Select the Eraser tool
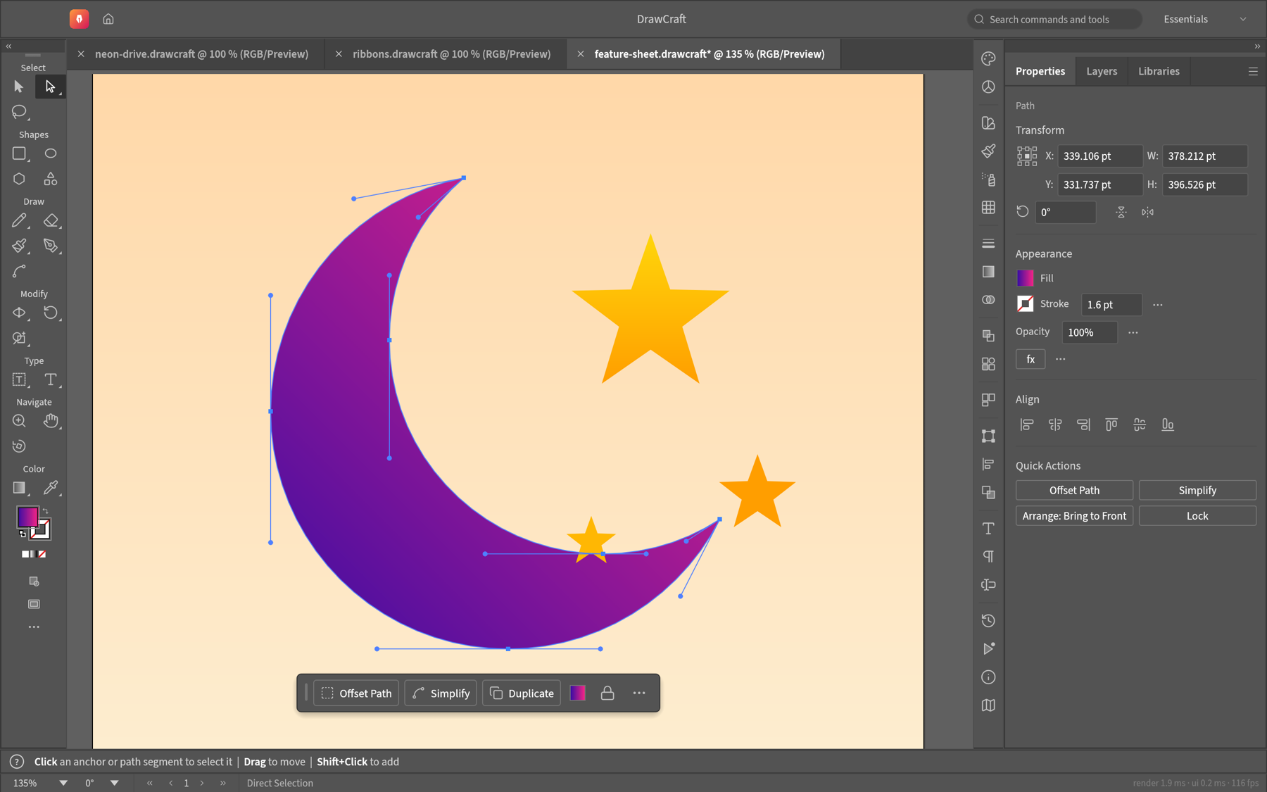 tap(51, 220)
